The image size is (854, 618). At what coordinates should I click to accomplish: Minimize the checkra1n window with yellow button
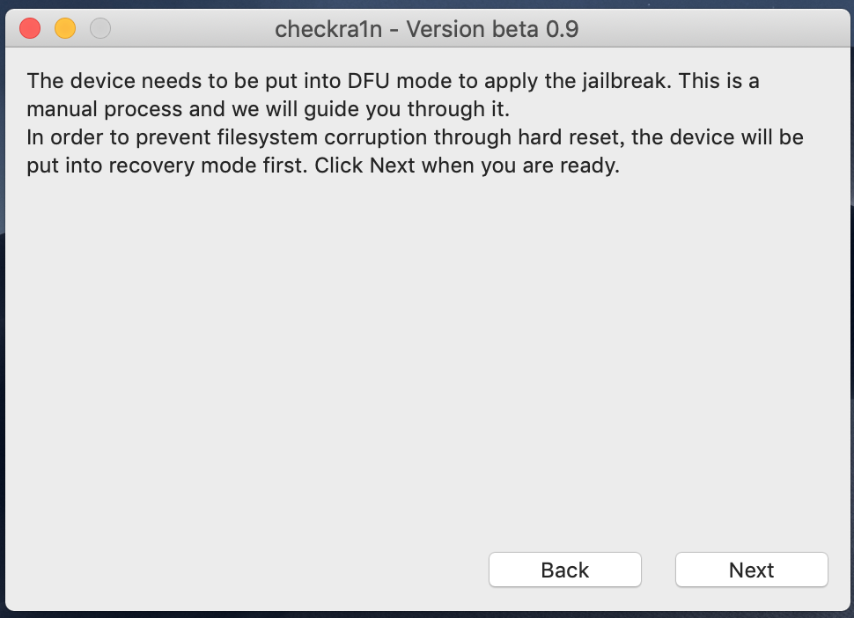pos(65,29)
